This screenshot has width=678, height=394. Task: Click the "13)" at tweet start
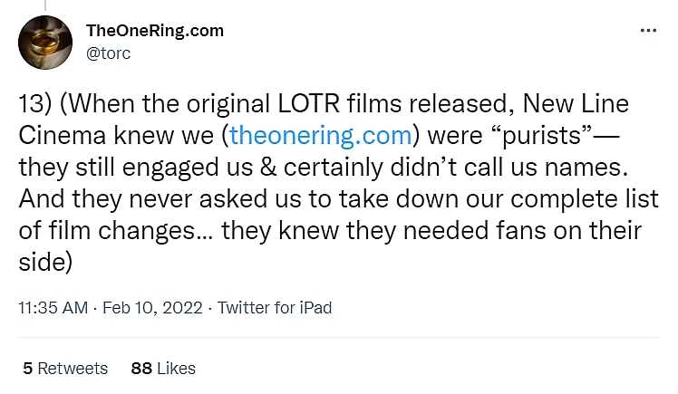35,104
